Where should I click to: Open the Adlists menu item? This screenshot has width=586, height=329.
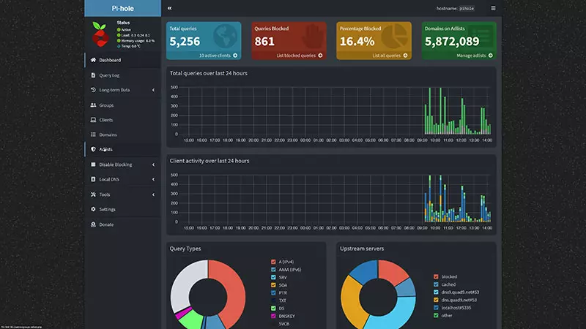click(123, 149)
